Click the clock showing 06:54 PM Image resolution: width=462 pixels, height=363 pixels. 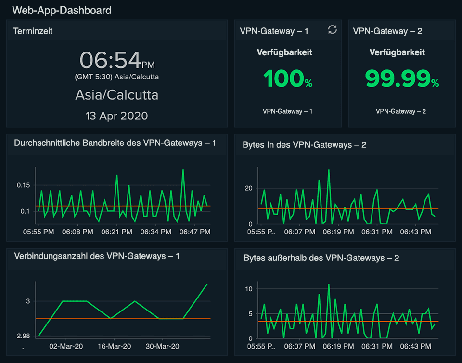click(110, 60)
